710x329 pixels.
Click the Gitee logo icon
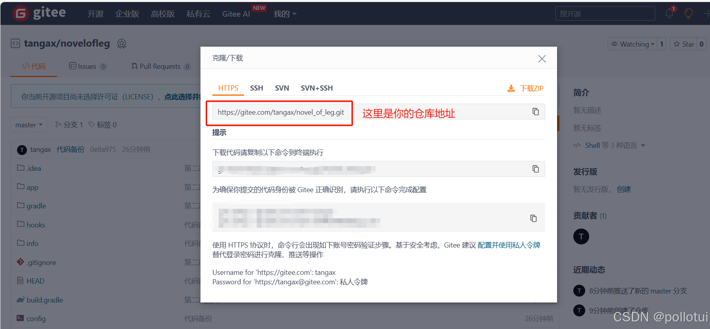pos(21,13)
